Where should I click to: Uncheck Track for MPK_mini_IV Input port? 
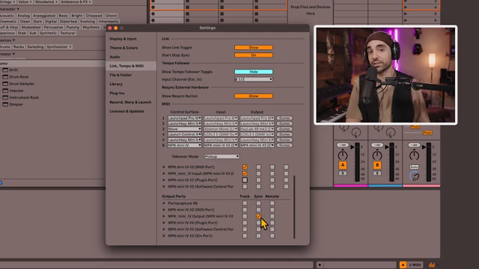click(x=245, y=173)
